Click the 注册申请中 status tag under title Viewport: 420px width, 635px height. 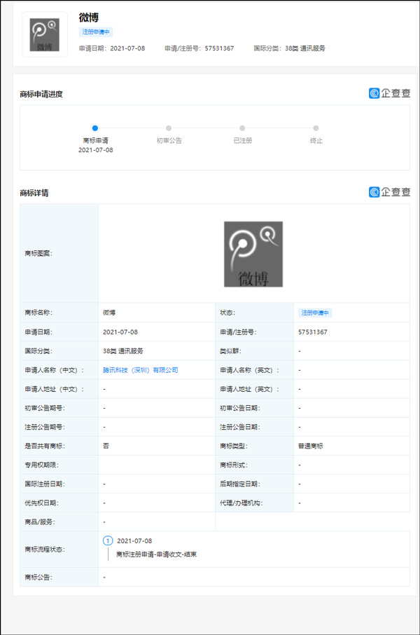click(96, 32)
